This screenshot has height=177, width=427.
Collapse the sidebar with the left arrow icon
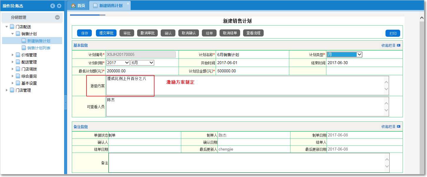click(53, 6)
